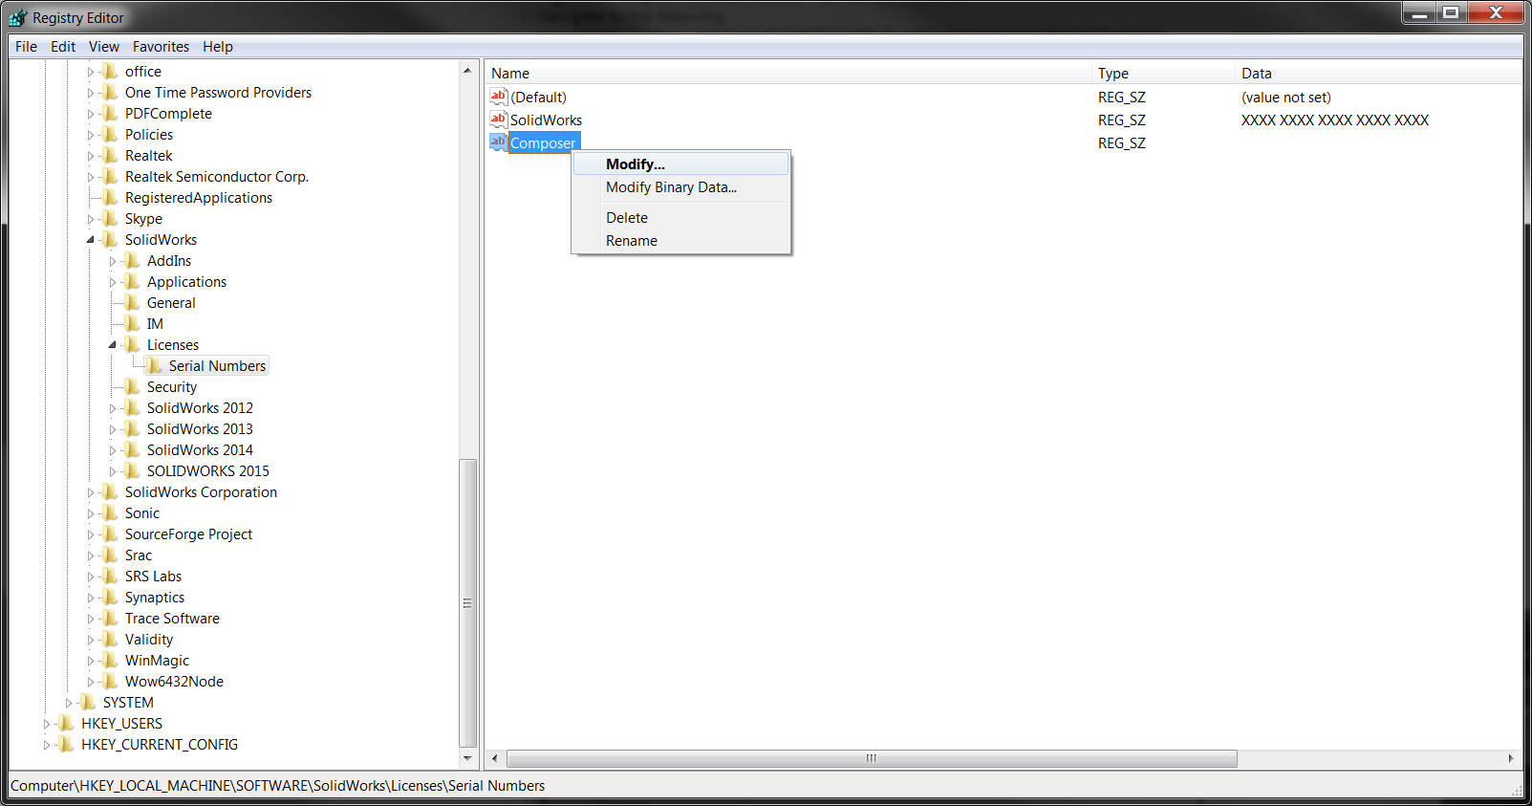This screenshot has width=1532, height=806.
Task: Expand the HKEY_USERS hive
Action: (x=47, y=724)
